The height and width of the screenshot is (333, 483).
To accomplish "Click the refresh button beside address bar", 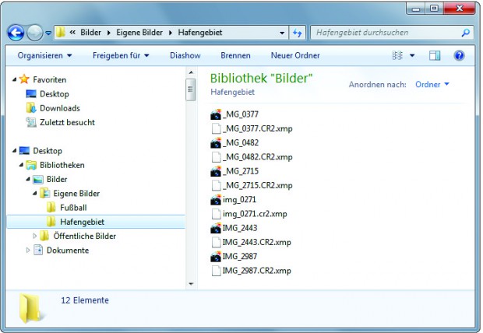I will click(x=297, y=33).
